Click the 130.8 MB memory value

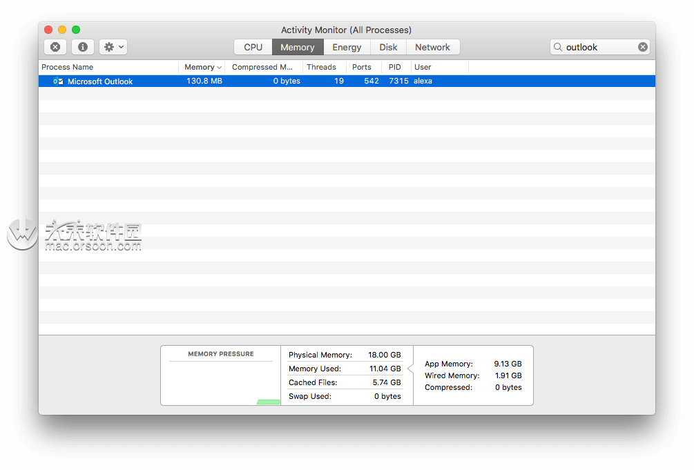[x=204, y=81]
